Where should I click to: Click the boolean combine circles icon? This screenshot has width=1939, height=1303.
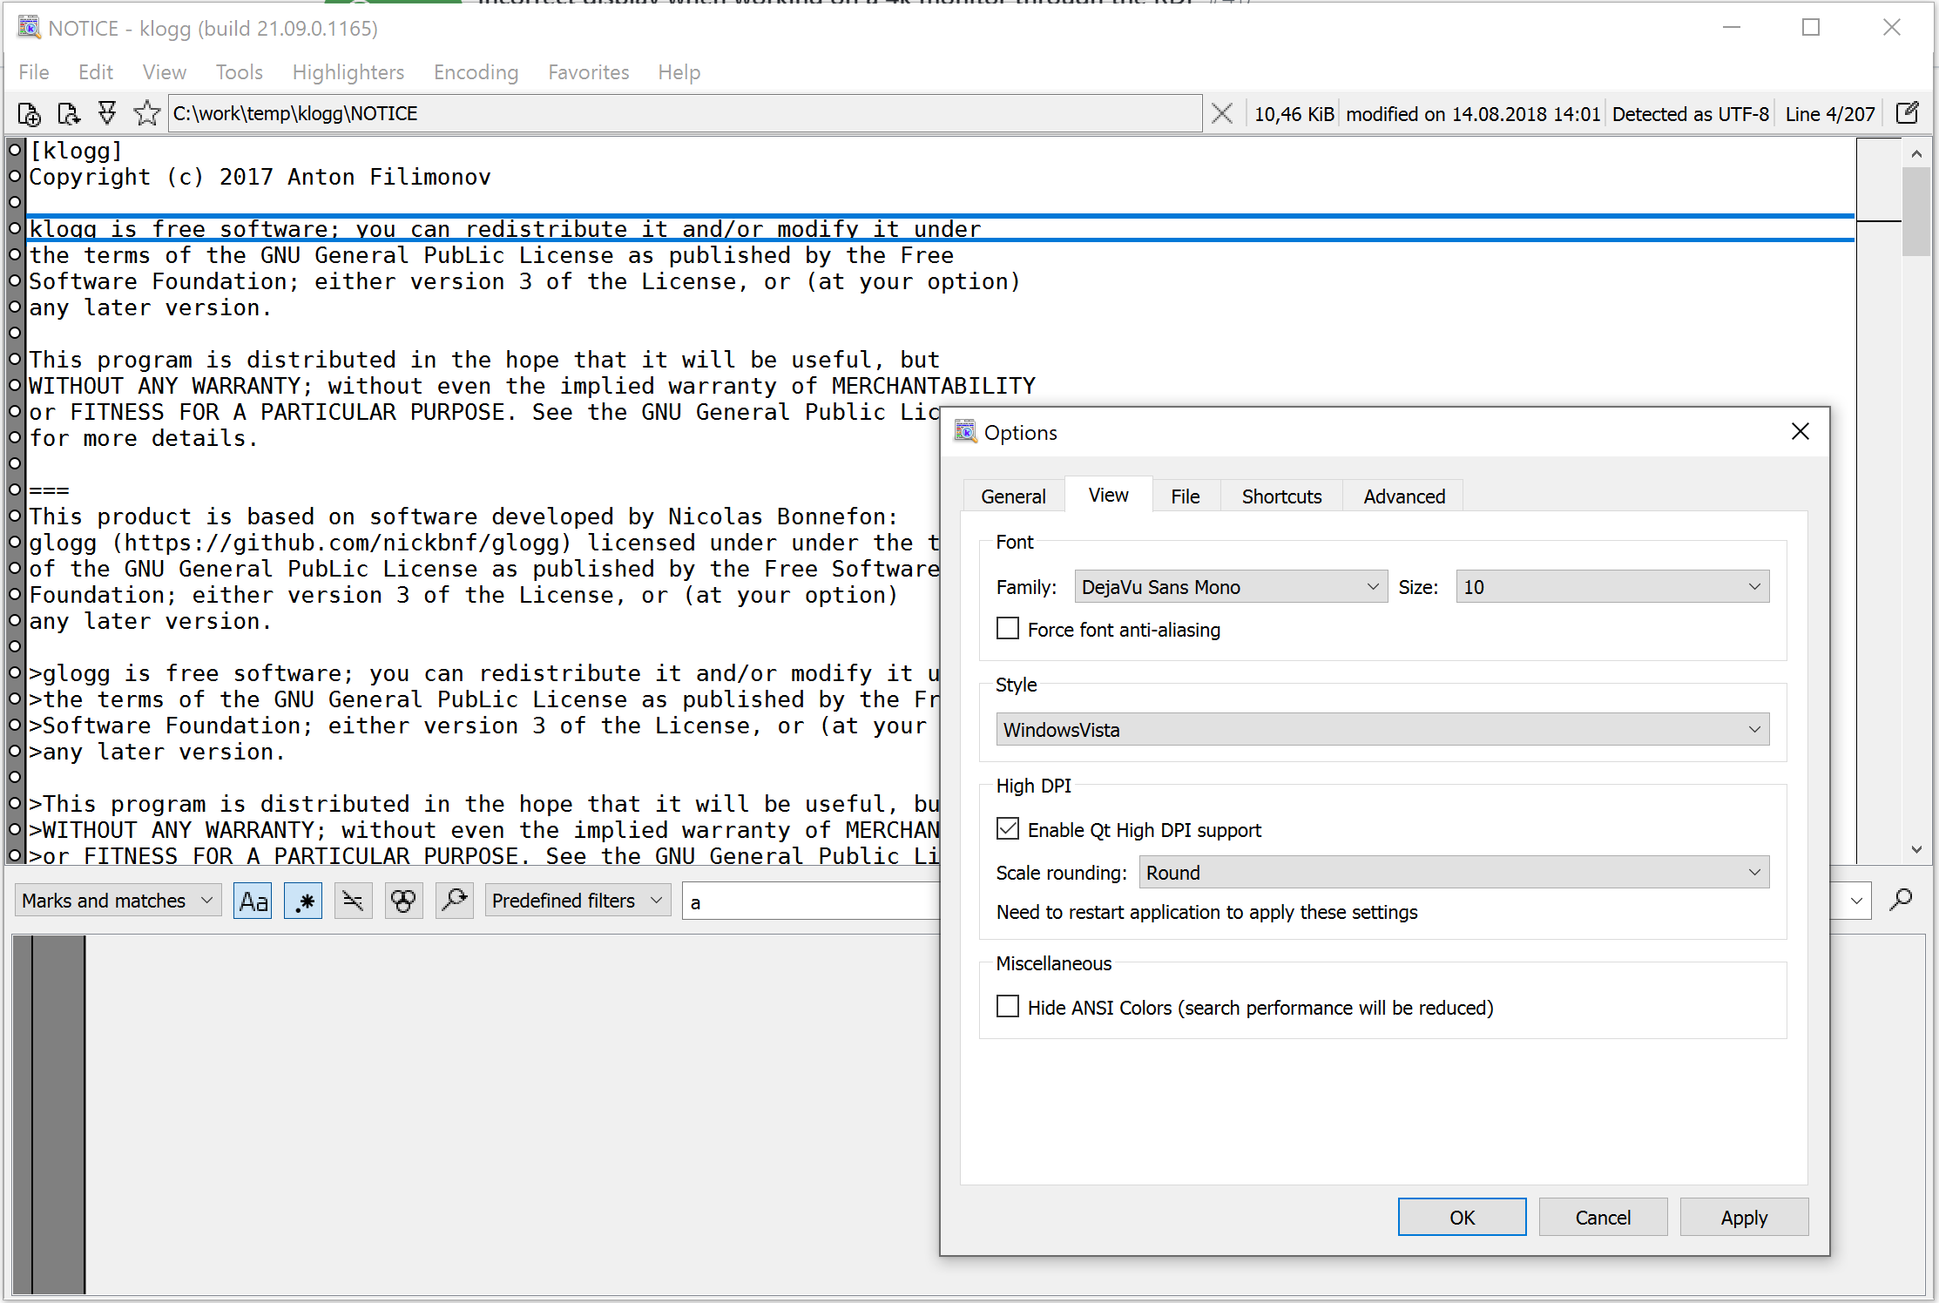pos(403,901)
